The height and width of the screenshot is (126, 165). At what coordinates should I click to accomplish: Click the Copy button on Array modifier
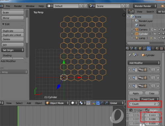pyautogui.click(x=152, y=93)
